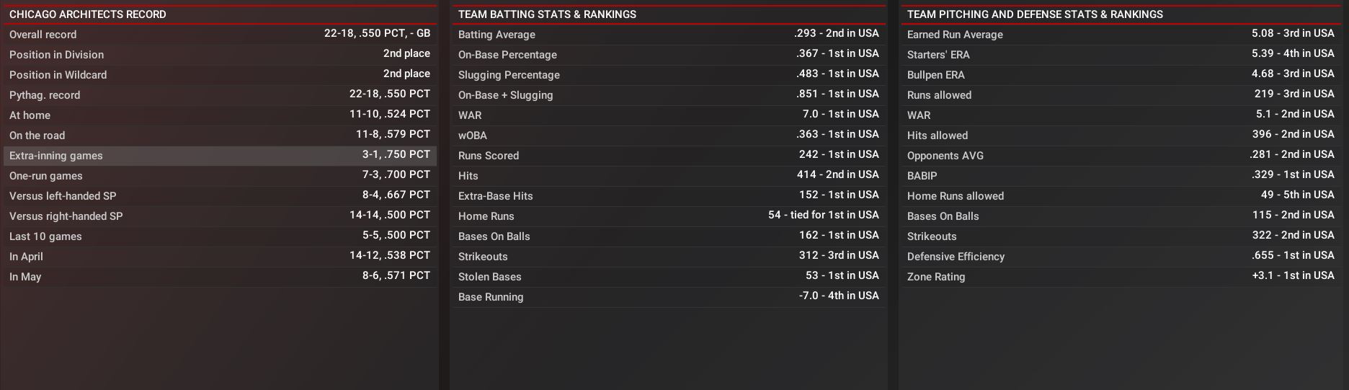
Task: Click Team Pitching and Defense header
Action: point(1035,14)
